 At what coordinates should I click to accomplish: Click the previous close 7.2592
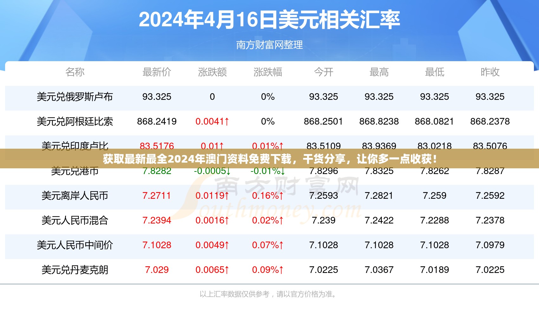[x=490, y=196]
